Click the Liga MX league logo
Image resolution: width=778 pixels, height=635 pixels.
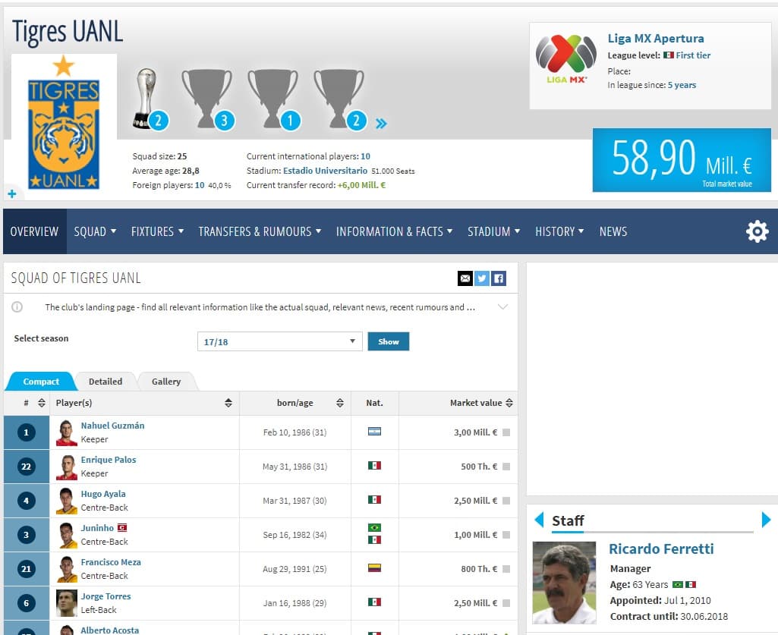[566, 59]
